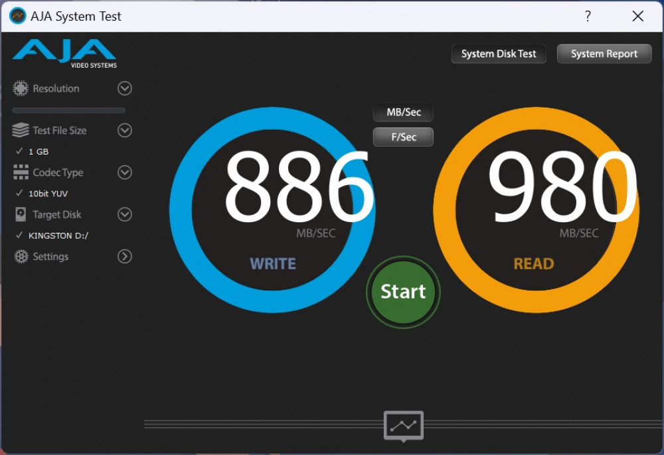Switch units to MB/Sec

[x=403, y=112]
